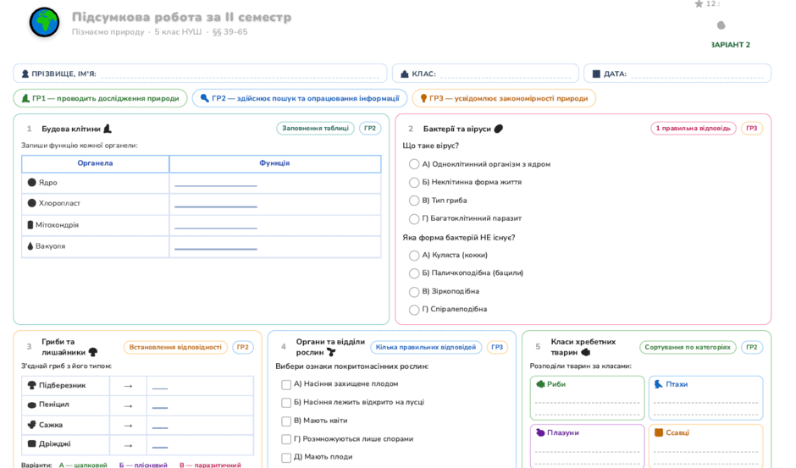The height and width of the screenshot is (468, 796).
Task: Click the ГР1 — проводить дослідження природи badge
Action: pos(100,98)
